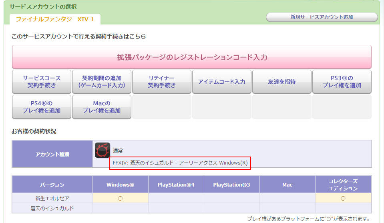Click Macのプレイ権を追加
The image size is (384, 223).
tap(102, 107)
